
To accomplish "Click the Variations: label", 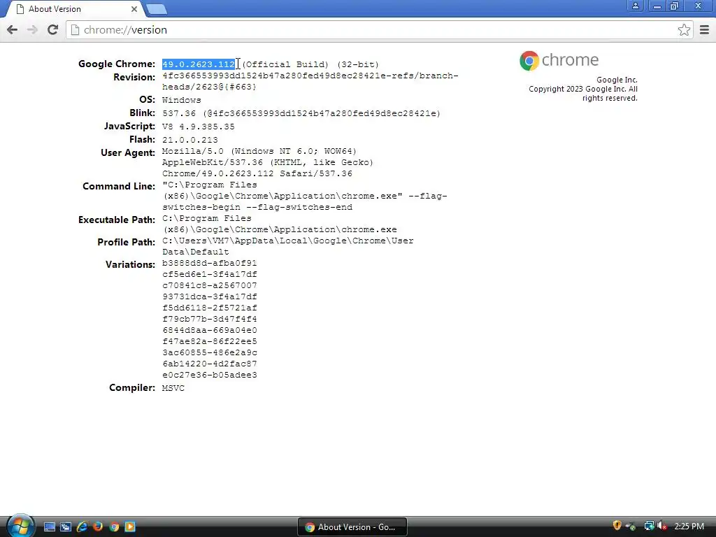I will tap(130, 265).
